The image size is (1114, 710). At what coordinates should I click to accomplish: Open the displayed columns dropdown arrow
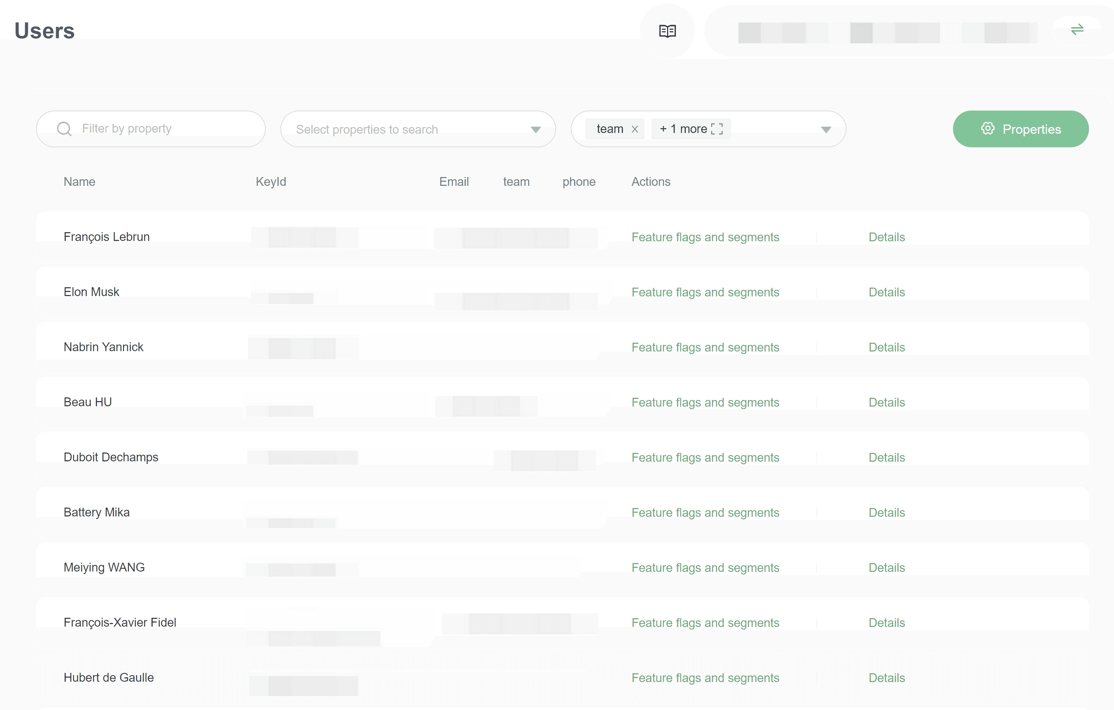(826, 129)
